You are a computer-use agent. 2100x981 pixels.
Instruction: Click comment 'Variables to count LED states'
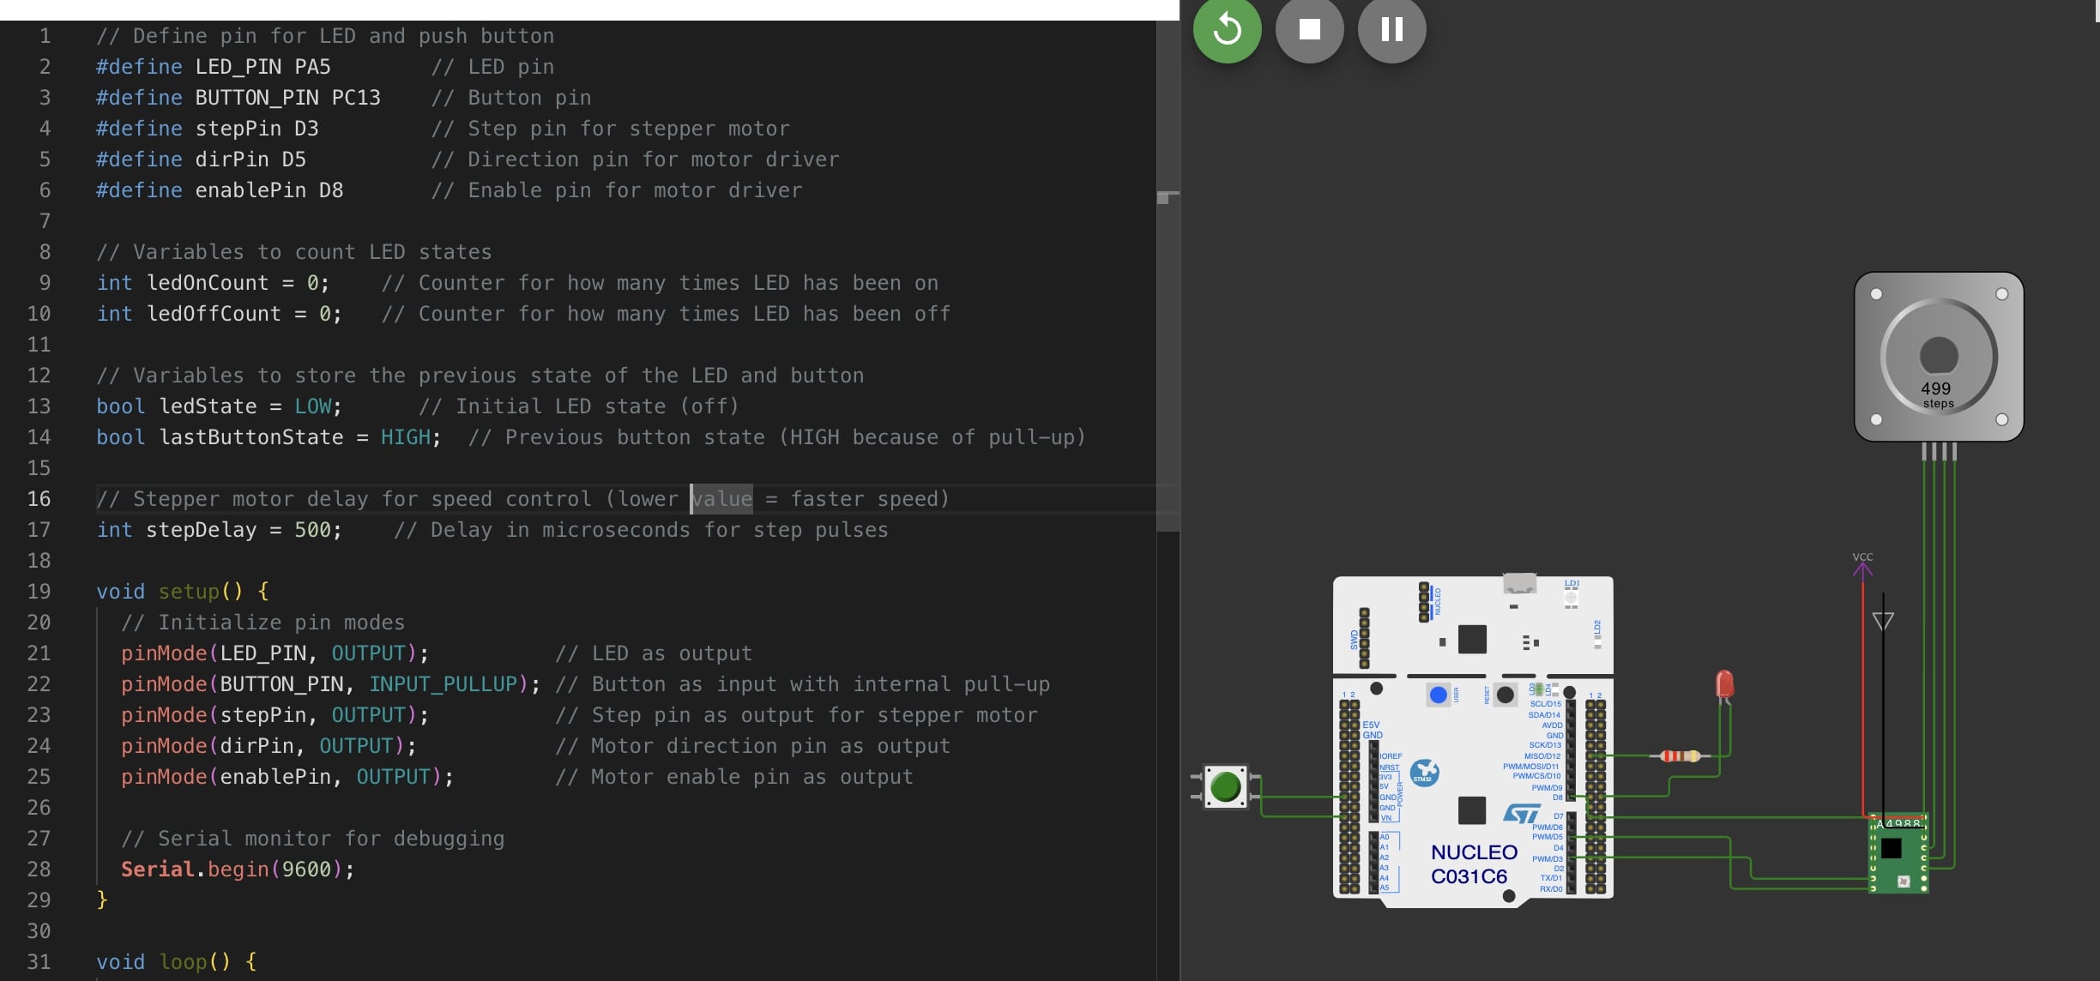pyautogui.click(x=293, y=252)
